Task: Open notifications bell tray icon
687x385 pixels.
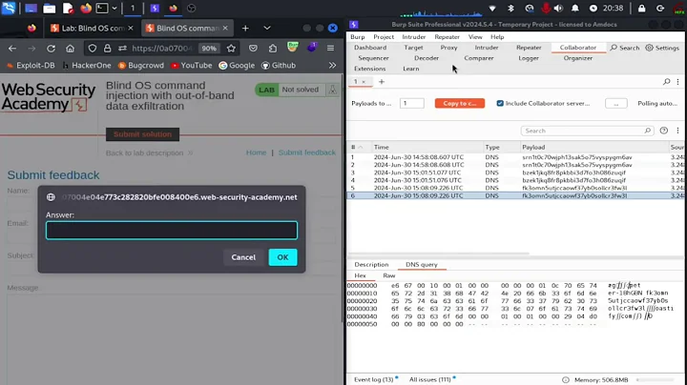Action: (574, 9)
